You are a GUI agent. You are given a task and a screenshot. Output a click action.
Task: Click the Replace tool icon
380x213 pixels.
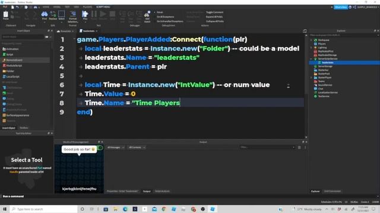pos(53,14)
